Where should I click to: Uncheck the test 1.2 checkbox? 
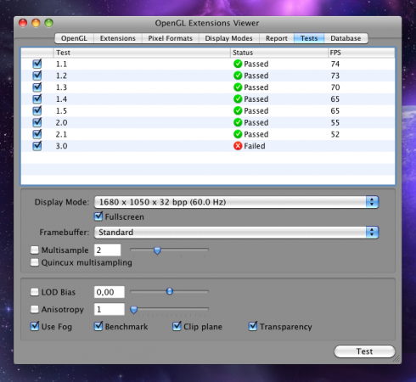click(x=37, y=76)
